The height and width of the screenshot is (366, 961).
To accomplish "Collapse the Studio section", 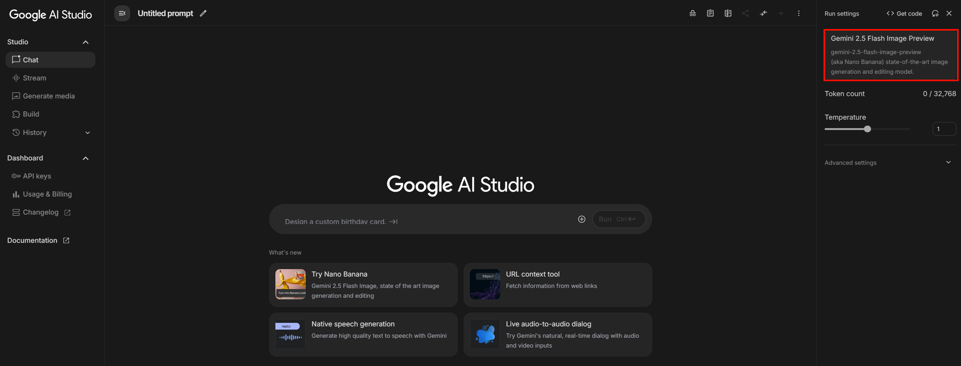I will coord(86,42).
